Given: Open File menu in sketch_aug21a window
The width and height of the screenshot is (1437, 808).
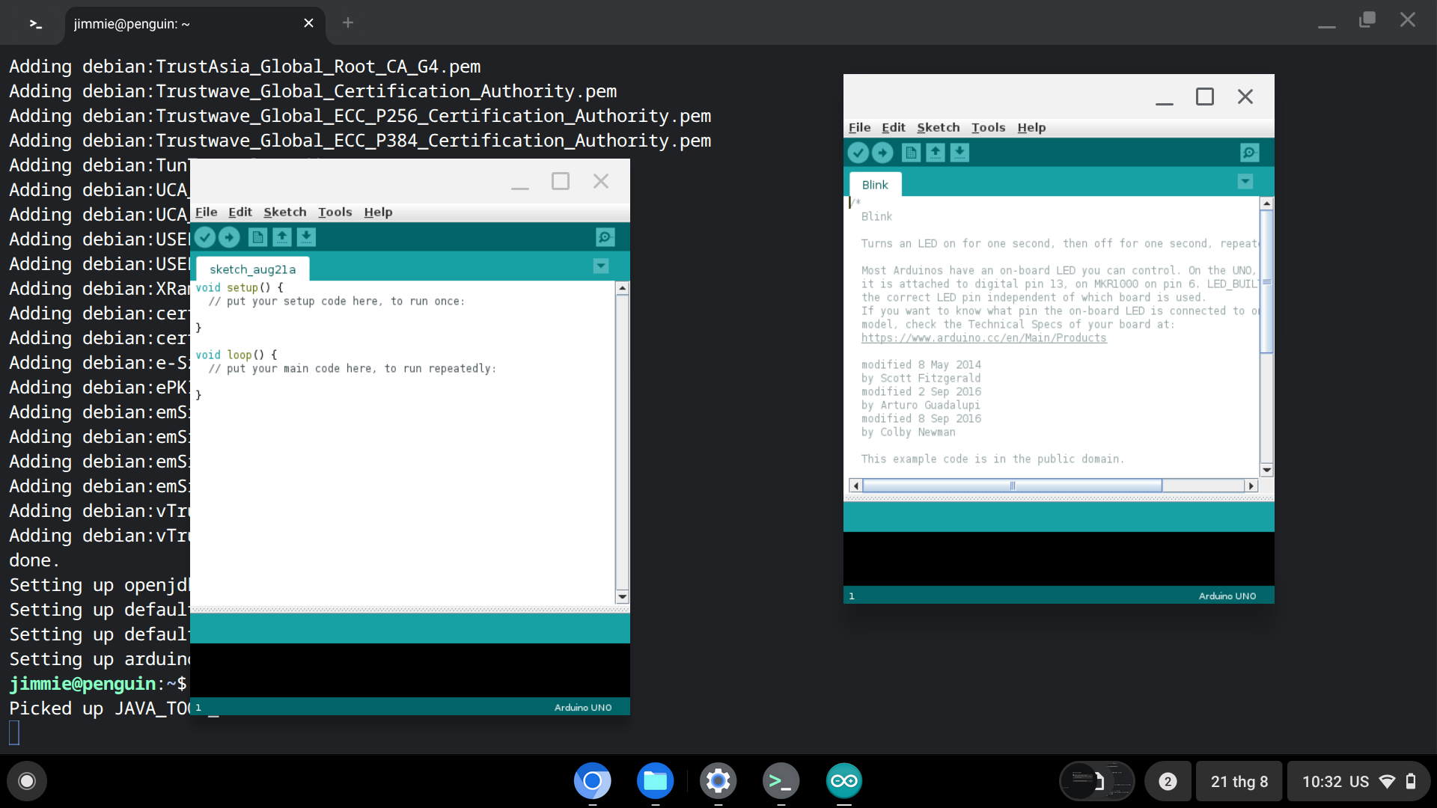Looking at the screenshot, I should 206,212.
